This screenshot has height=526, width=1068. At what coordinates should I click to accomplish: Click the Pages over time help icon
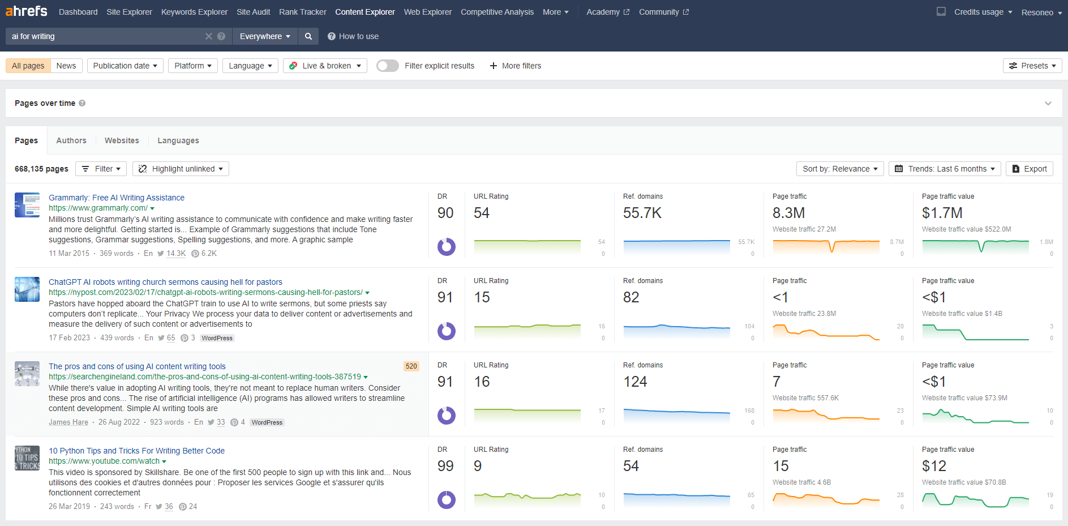(x=82, y=103)
